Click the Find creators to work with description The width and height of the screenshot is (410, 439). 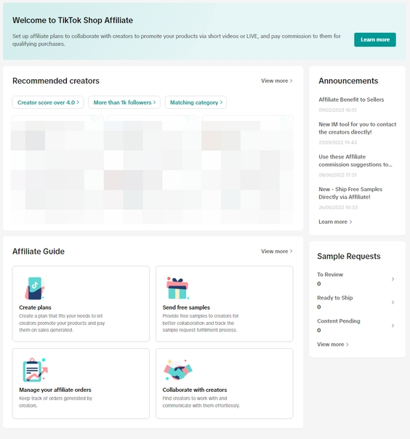pyautogui.click(x=201, y=402)
